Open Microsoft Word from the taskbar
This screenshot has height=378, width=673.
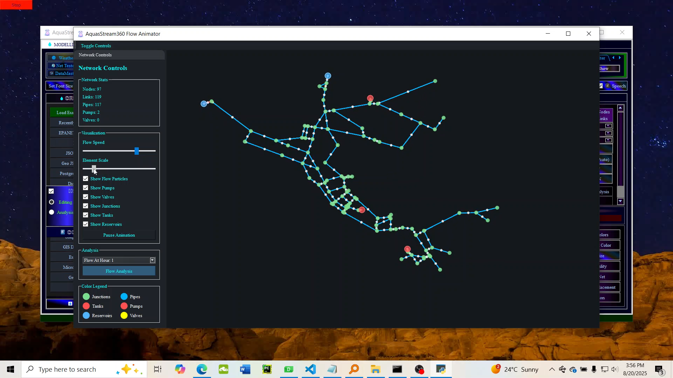coord(245,369)
